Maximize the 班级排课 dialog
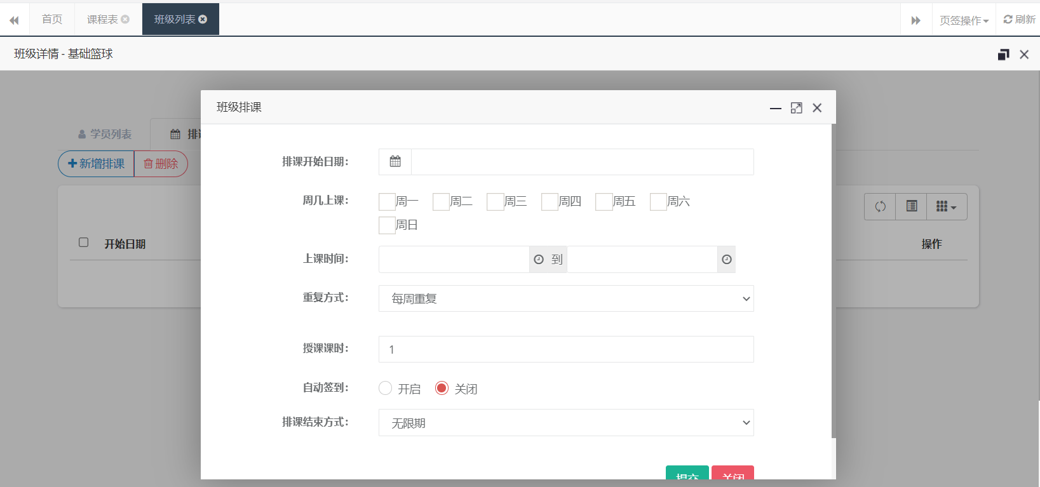The width and height of the screenshot is (1040, 487). point(796,108)
